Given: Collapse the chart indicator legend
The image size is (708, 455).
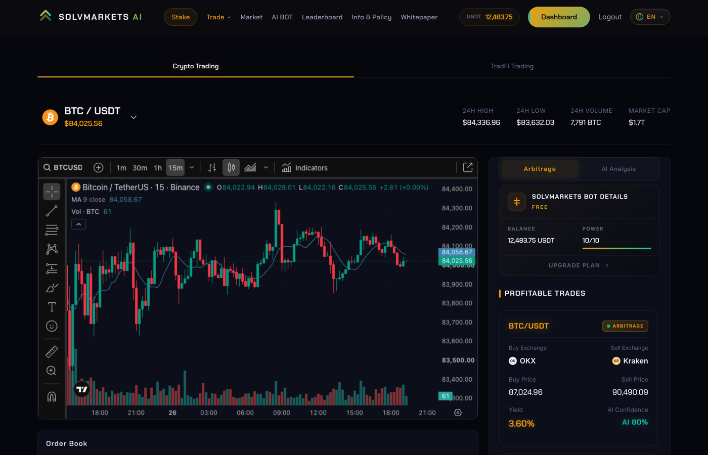Looking at the screenshot, I should click(x=79, y=224).
